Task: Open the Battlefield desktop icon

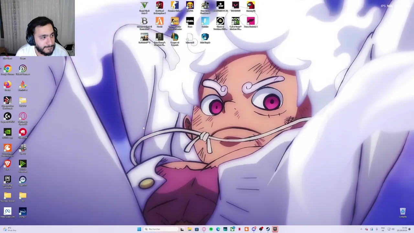Action: pos(144,38)
